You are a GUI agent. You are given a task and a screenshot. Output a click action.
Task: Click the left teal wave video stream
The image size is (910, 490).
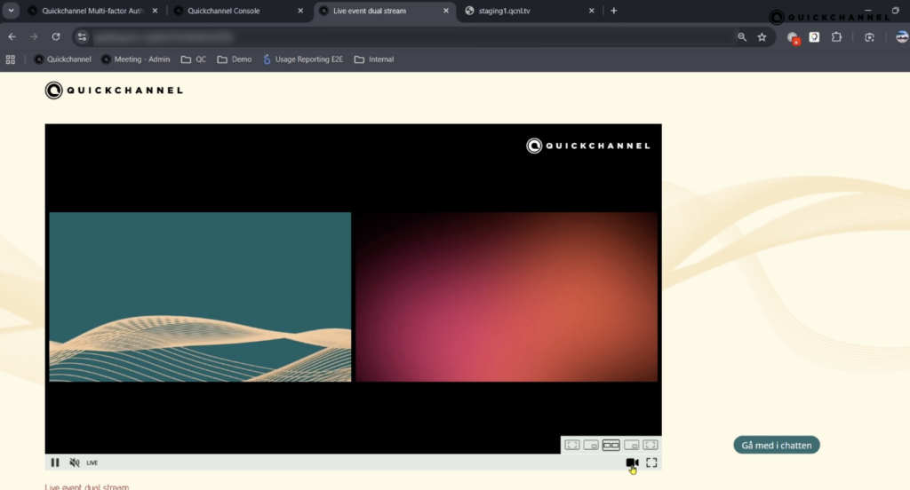(x=200, y=296)
